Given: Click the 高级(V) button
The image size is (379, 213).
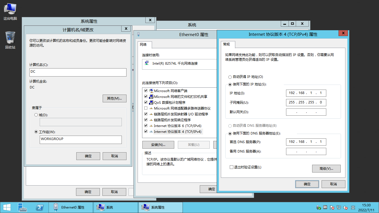Looking at the screenshot, I should (x=326, y=168).
